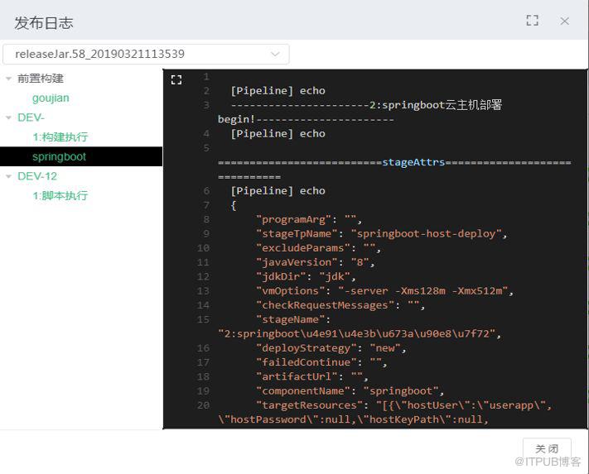Select the springboot tree item
This screenshot has width=589, height=474.
[60, 156]
